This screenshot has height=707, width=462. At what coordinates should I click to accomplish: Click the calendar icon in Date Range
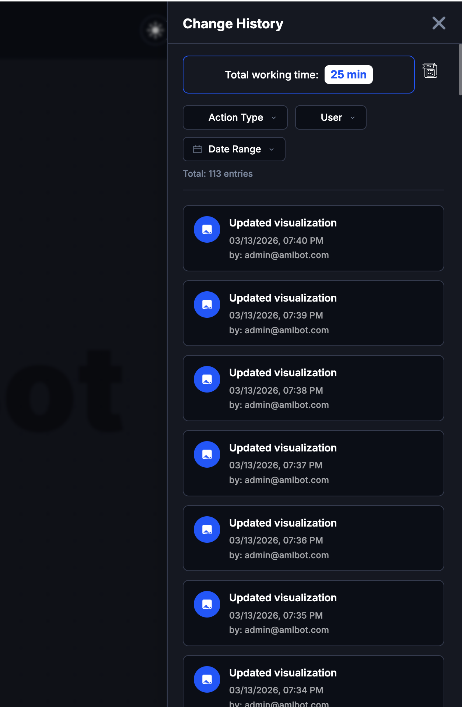(x=197, y=149)
